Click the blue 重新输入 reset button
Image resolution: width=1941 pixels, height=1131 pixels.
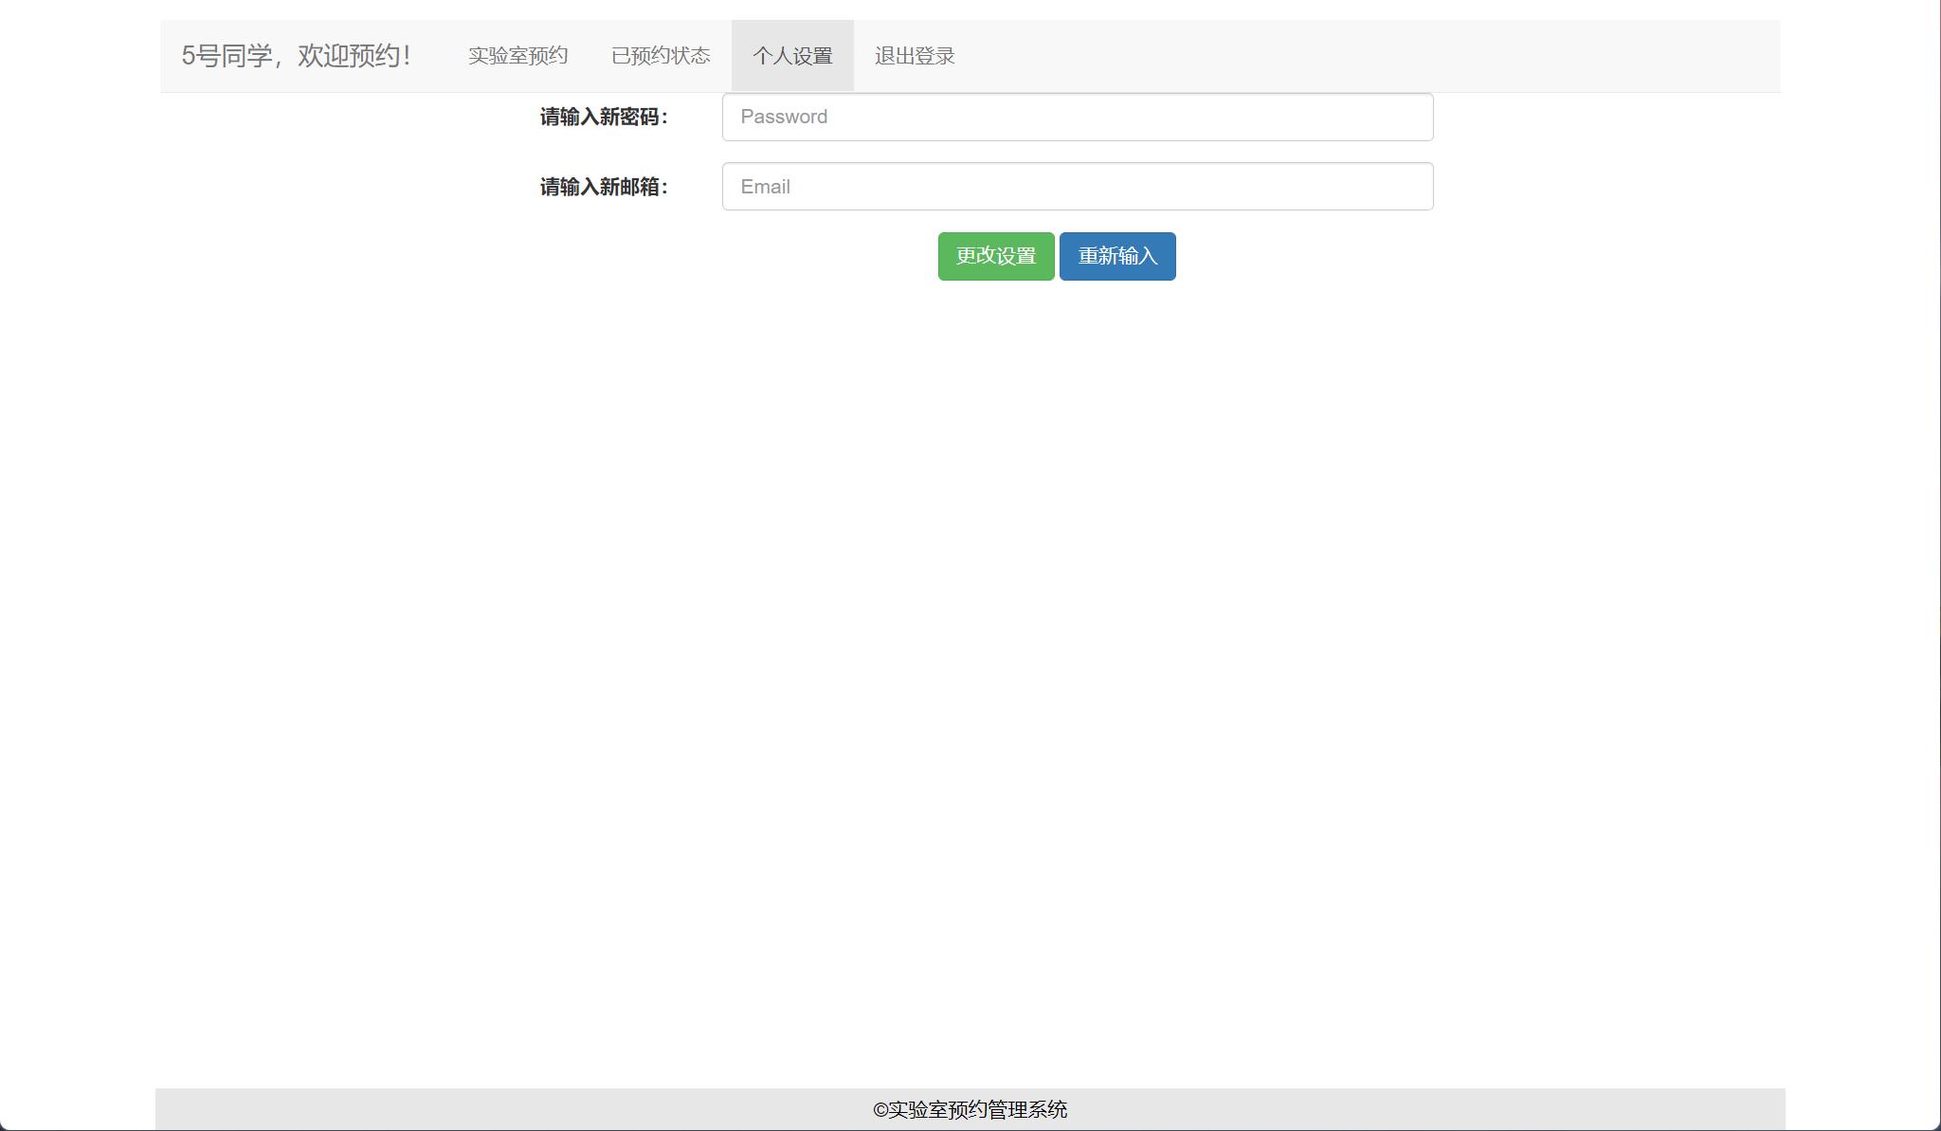1117,255
